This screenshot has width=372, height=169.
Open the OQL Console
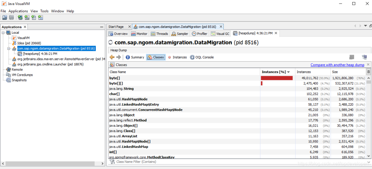(202, 57)
